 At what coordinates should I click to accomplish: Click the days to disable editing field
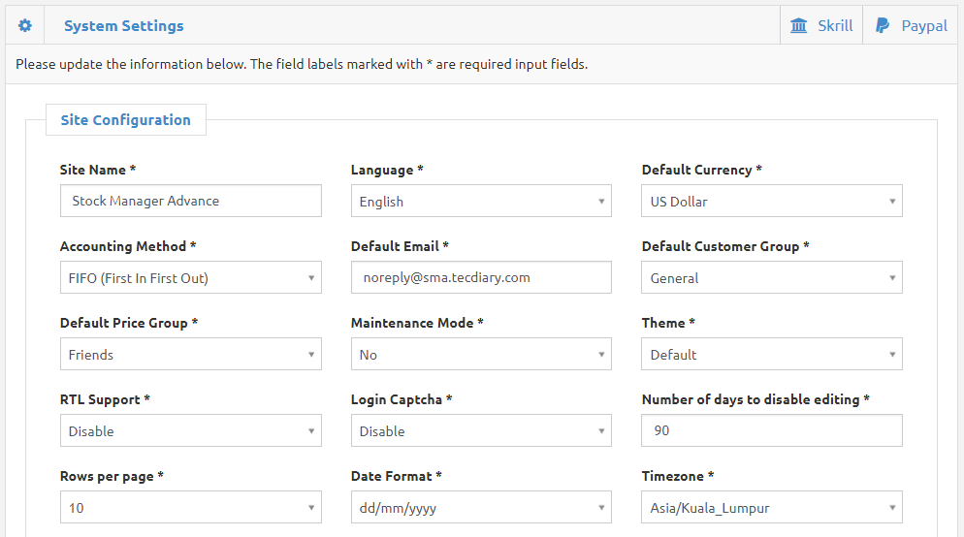coord(772,430)
